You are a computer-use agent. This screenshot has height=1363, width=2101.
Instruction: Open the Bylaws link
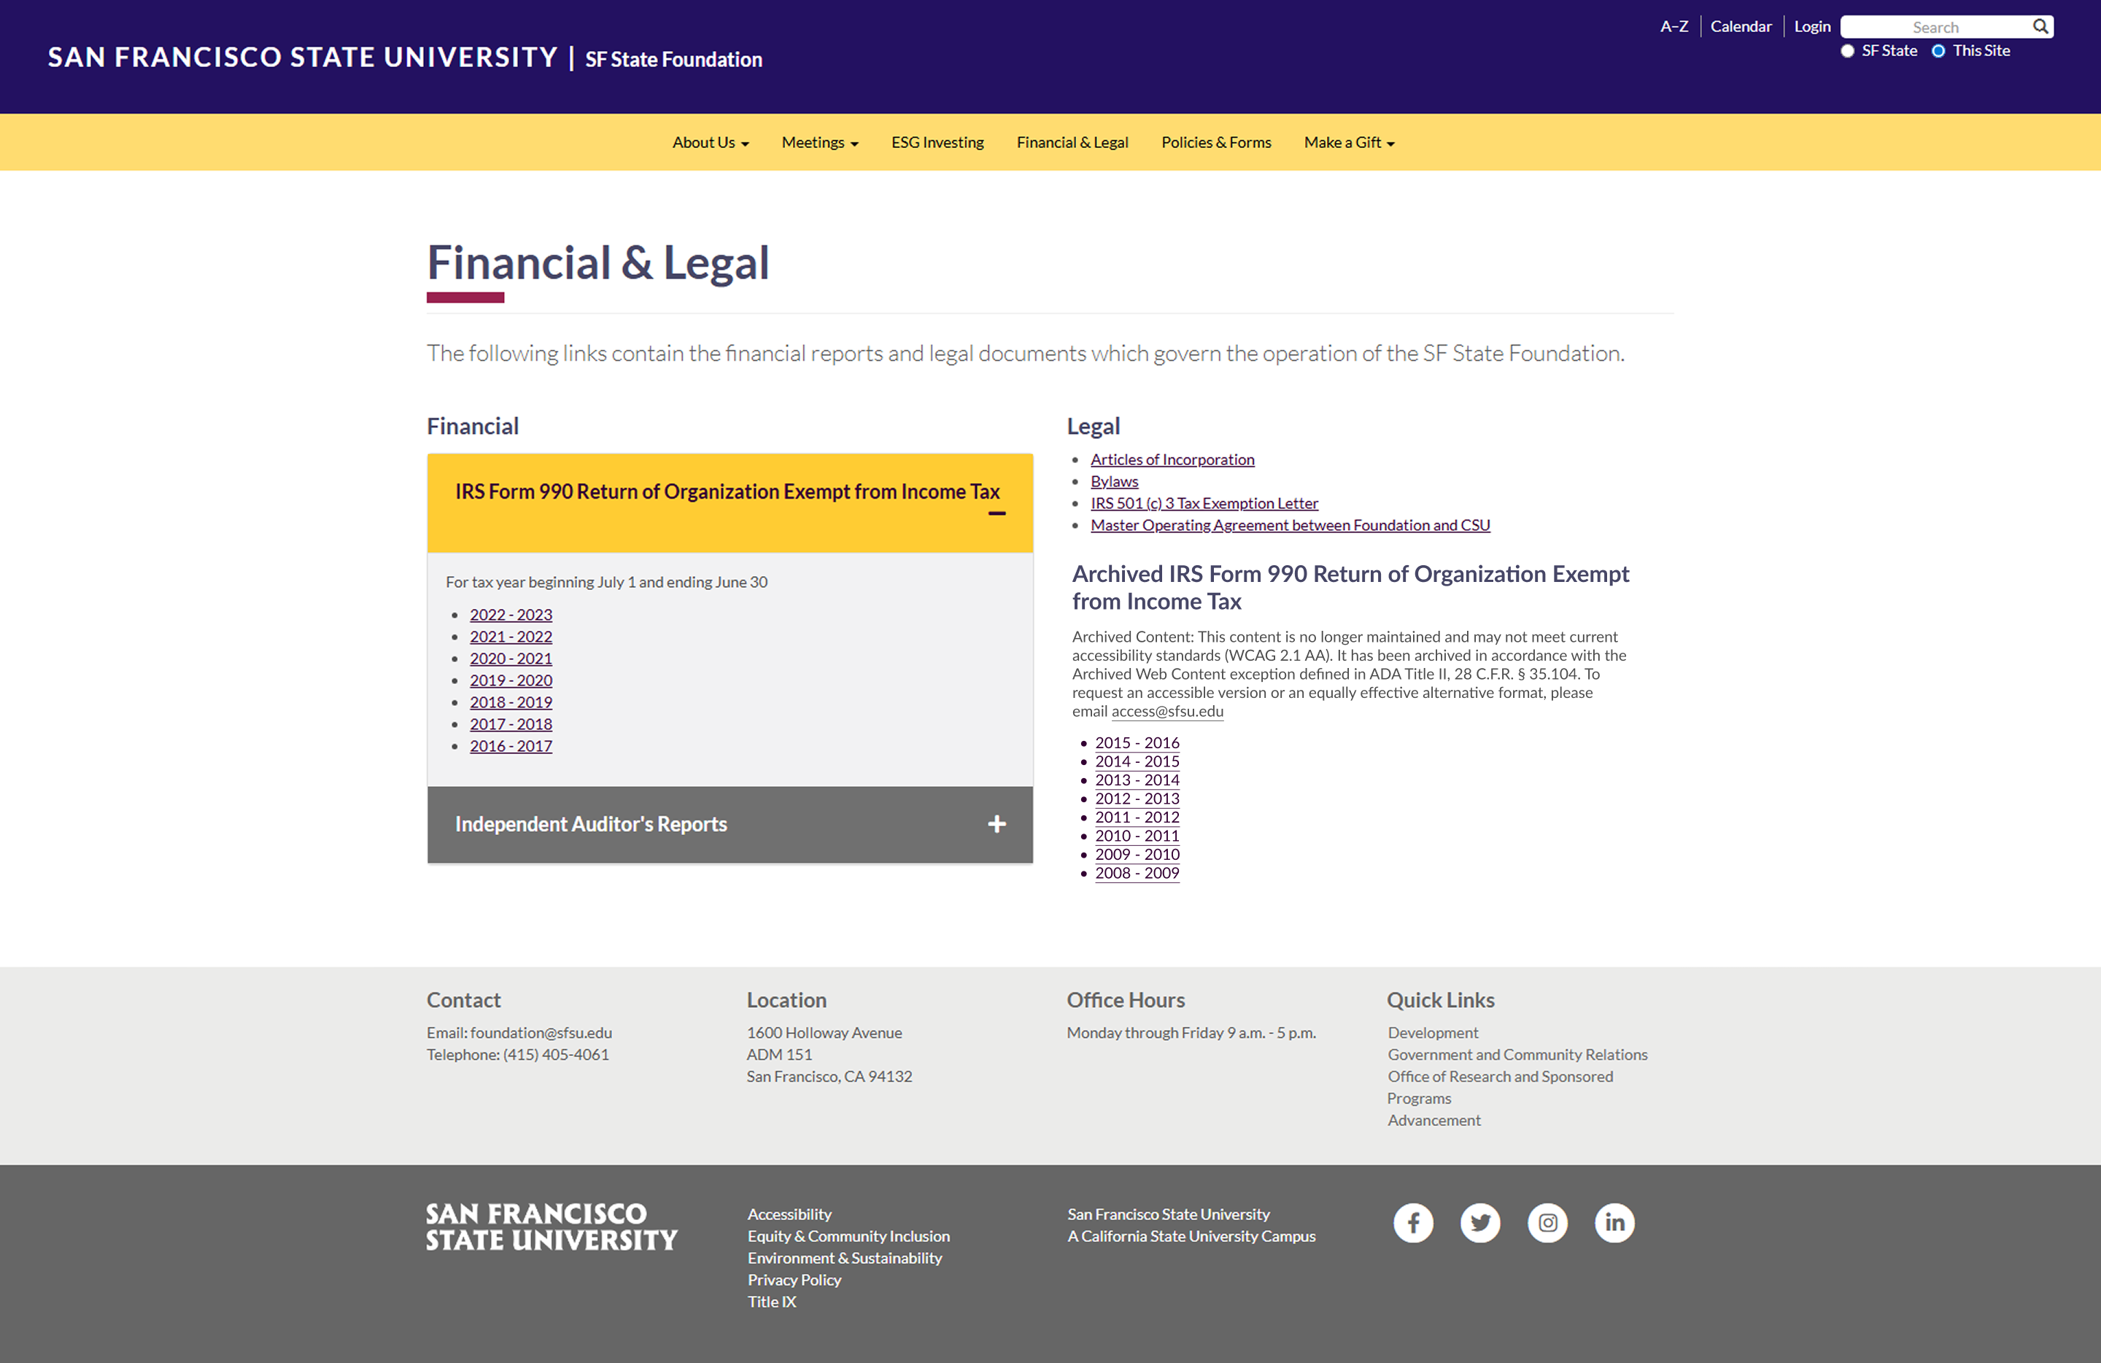[x=1114, y=482]
